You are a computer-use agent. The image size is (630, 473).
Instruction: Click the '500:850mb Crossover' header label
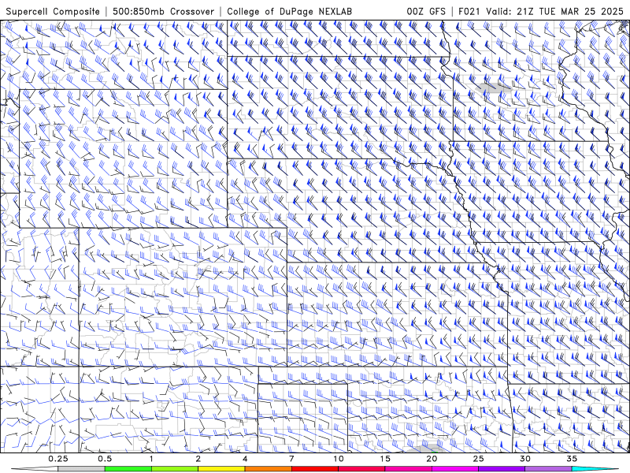[164, 12]
